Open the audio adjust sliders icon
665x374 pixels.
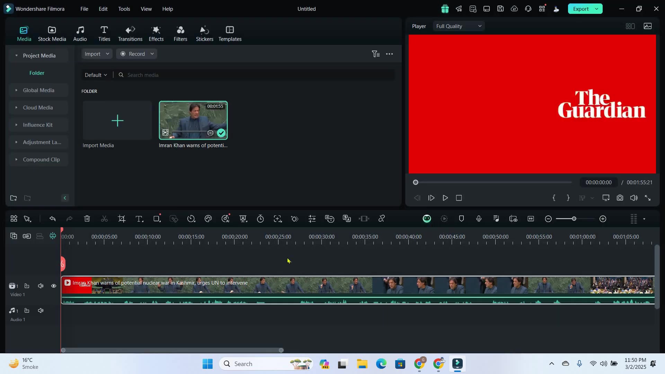[312, 219]
